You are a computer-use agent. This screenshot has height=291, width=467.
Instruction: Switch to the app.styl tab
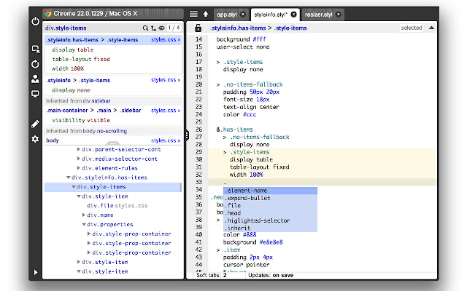227,15
